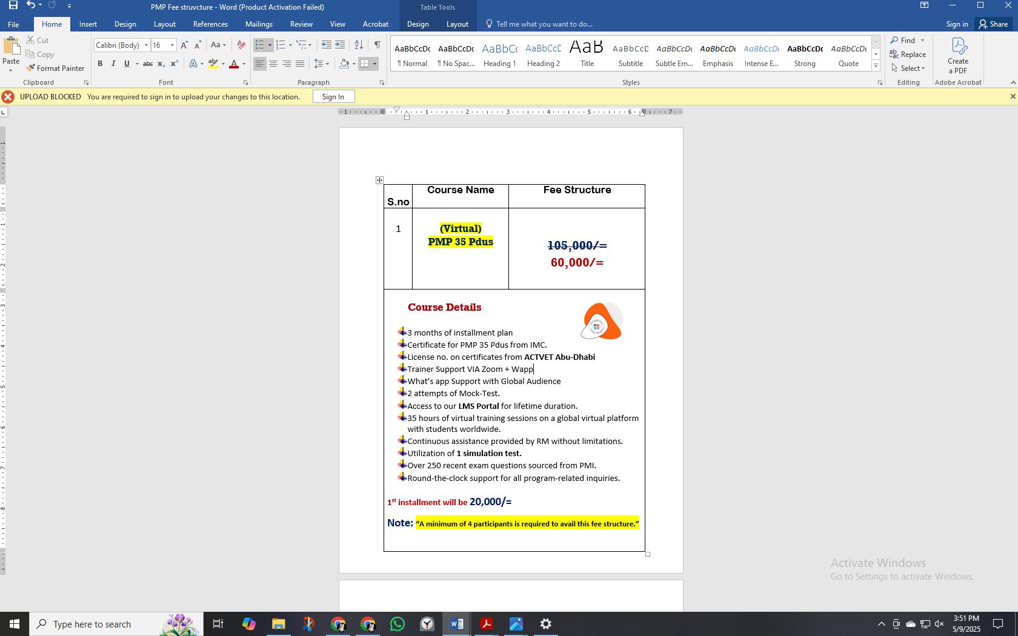Decrease font size with Shrink Font icon
This screenshot has height=636, width=1018.
point(198,45)
